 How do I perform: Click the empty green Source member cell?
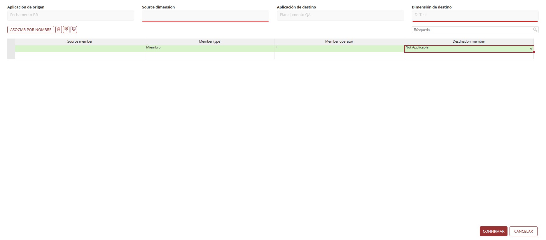click(80, 48)
